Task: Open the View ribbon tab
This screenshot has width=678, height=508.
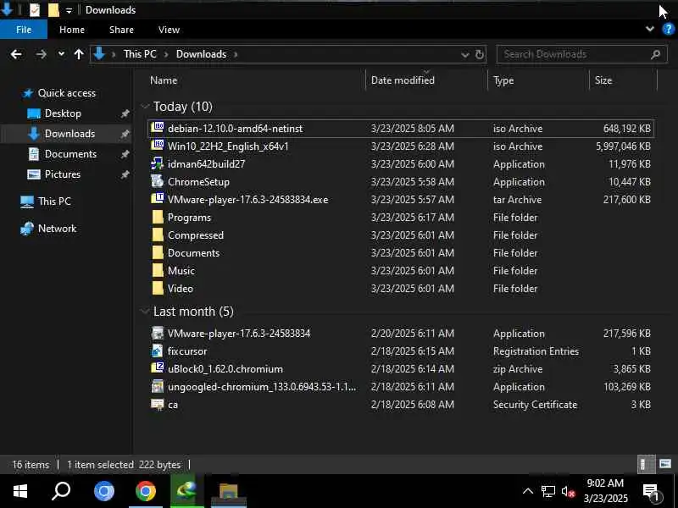Action: tap(169, 30)
